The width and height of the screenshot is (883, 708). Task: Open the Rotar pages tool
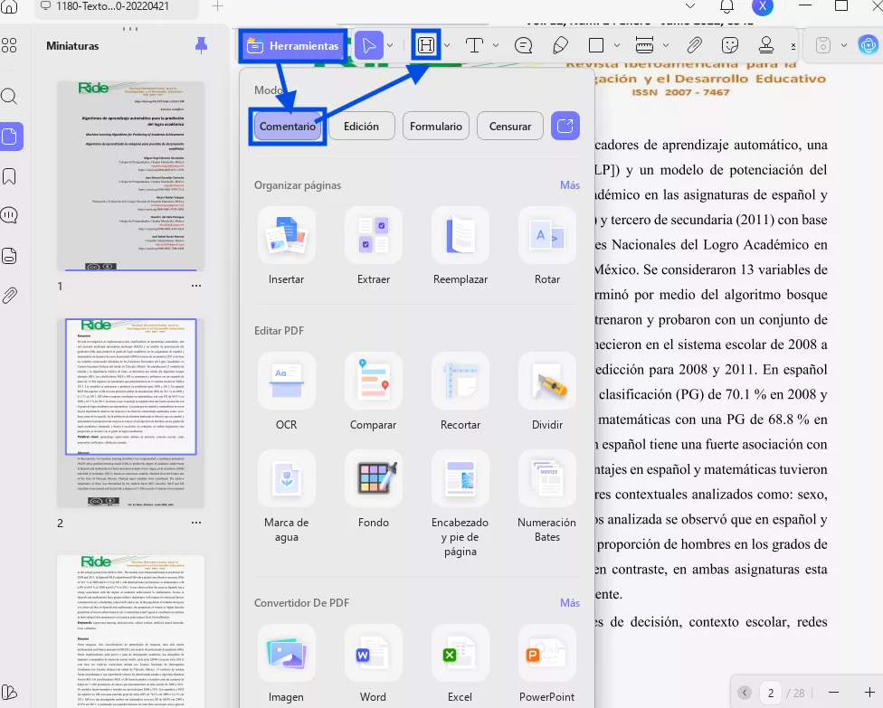pyautogui.click(x=547, y=246)
